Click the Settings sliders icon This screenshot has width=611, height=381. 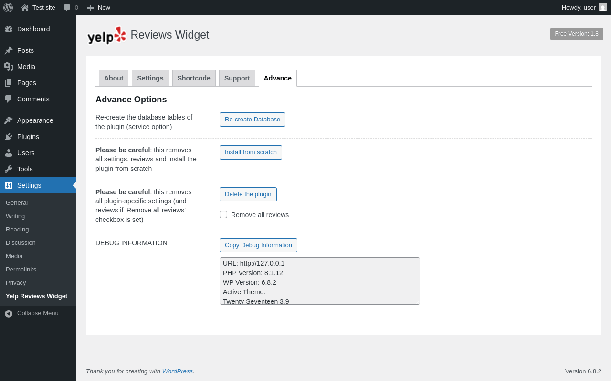(x=9, y=185)
